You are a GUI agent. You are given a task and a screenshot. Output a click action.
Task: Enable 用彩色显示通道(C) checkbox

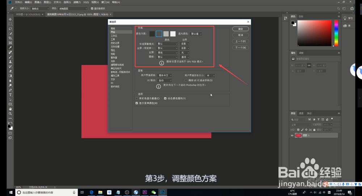[137, 98]
